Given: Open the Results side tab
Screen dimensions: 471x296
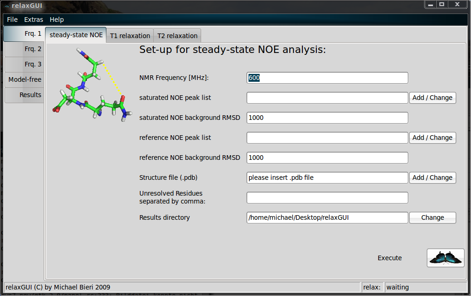Looking at the screenshot, I should pos(24,95).
